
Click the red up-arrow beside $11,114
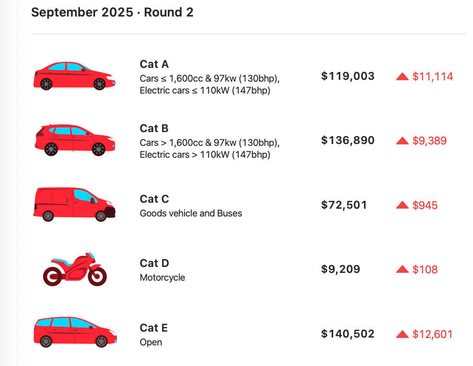402,77
